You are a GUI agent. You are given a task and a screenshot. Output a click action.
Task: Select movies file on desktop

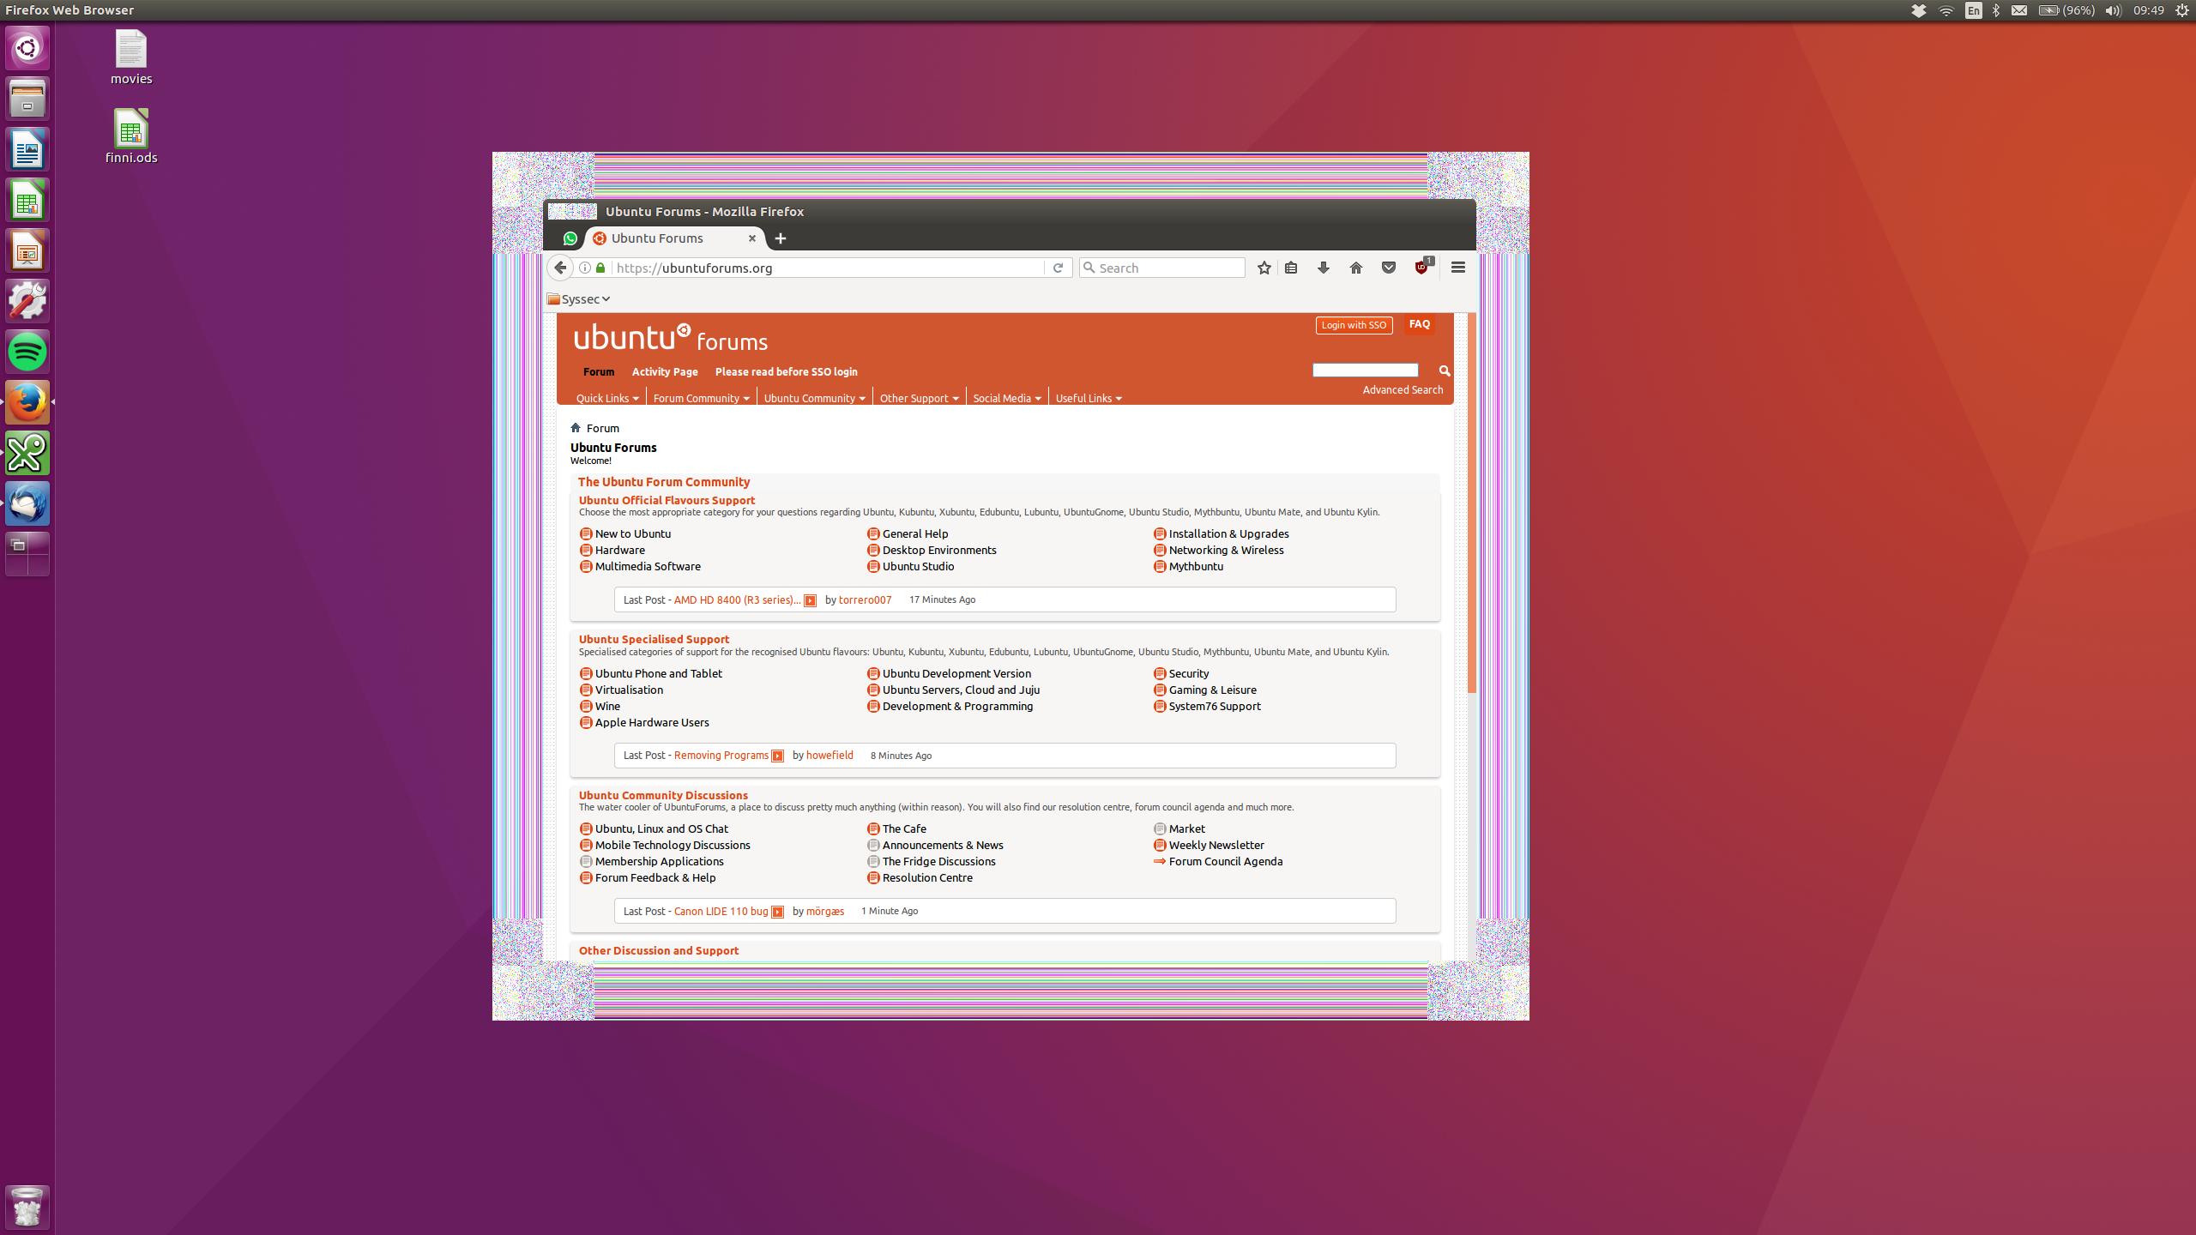(x=131, y=57)
